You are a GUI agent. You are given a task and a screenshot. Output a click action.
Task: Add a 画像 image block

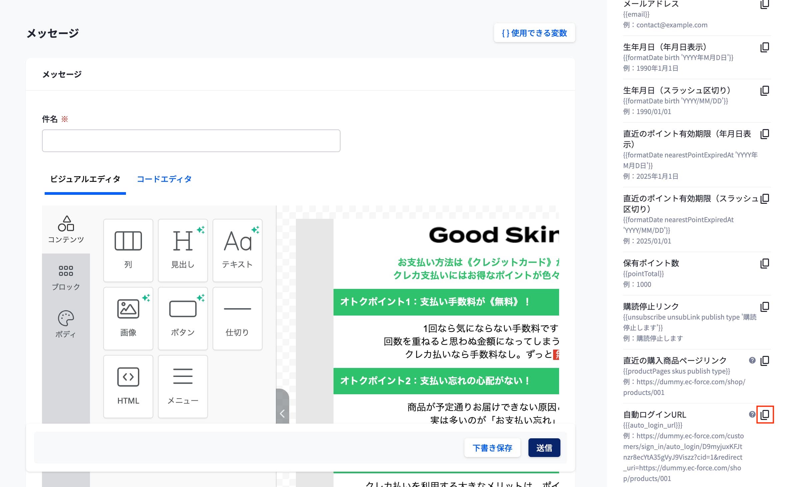pos(128,318)
